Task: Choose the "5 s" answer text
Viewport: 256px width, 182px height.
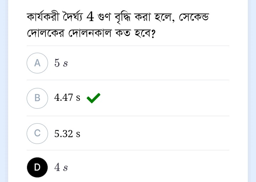Action: coord(61,63)
